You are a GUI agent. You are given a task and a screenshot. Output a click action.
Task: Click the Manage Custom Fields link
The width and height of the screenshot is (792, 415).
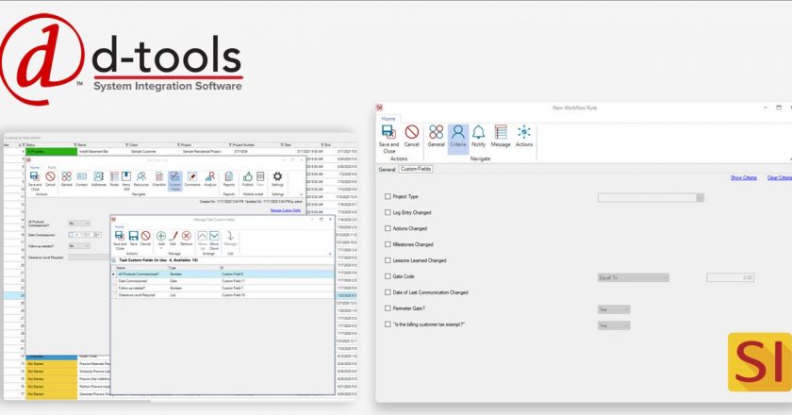tap(286, 209)
